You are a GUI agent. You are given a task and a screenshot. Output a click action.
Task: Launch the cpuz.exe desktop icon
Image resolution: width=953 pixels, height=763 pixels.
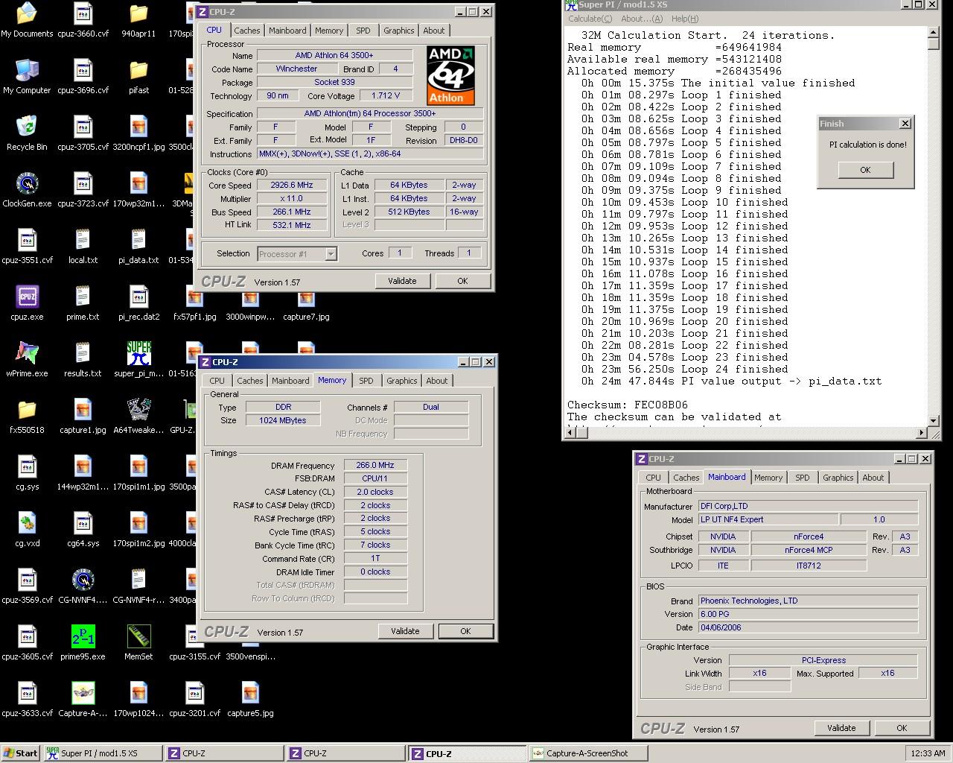(27, 303)
